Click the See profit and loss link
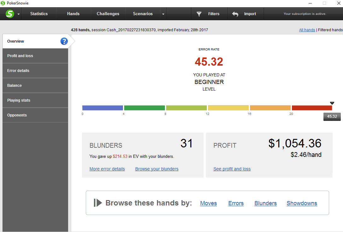The height and width of the screenshot is (232, 343). click(x=232, y=169)
